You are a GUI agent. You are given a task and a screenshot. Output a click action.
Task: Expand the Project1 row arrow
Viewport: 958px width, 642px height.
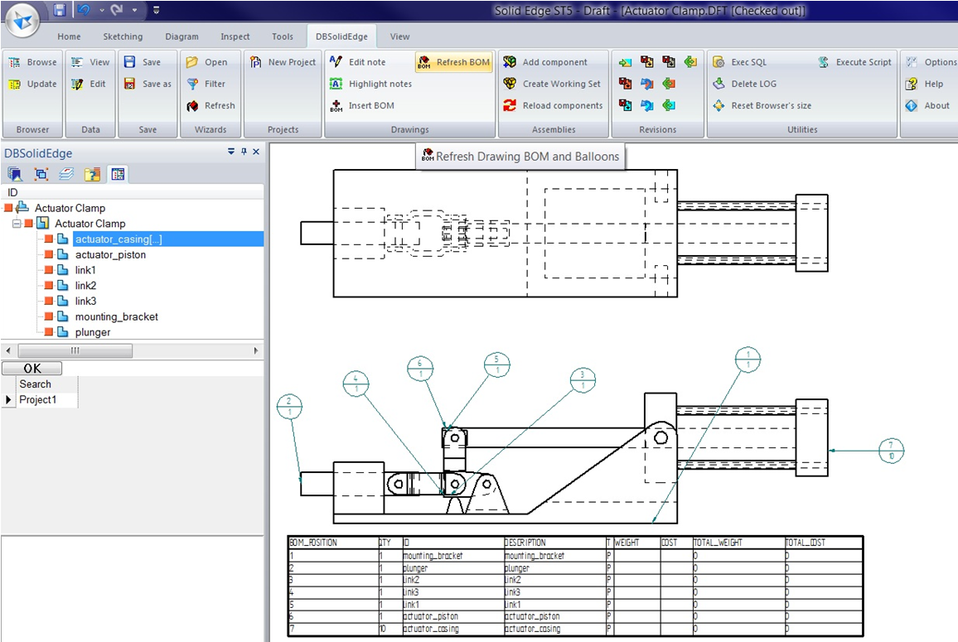click(x=8, y=399)
